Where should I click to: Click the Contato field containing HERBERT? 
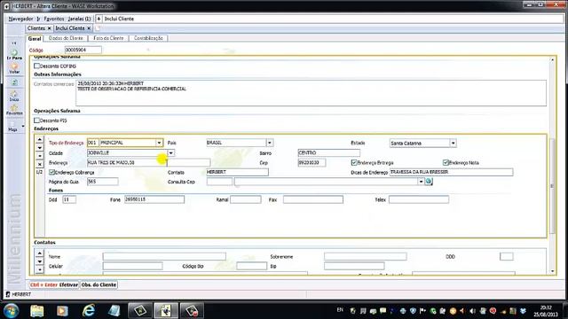(x=237, y=172)
